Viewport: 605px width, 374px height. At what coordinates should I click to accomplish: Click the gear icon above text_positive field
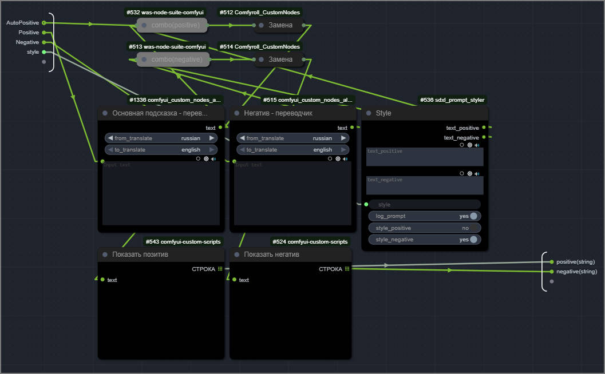click(469, 145)
